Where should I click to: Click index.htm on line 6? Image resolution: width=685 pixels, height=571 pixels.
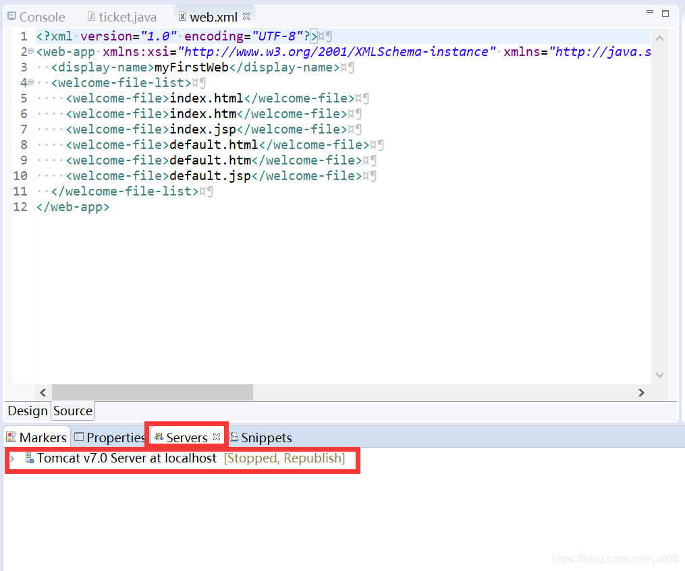pyautogui.click(x=202, y=113)
